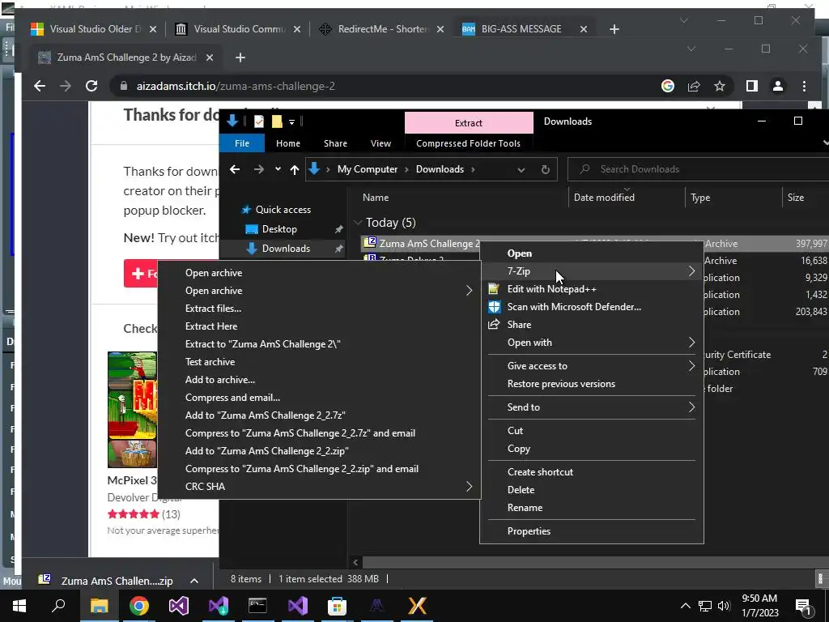Choose Extract Here
The image size is (829, 622).
pyautogui.click(x=319, y=326)
